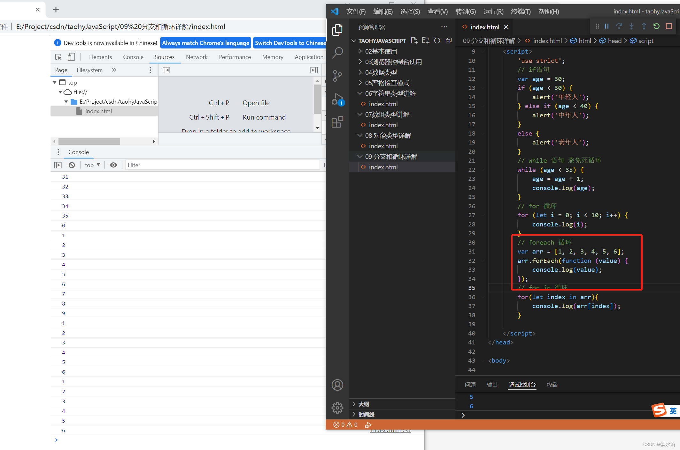
Task: Toggle the DevTools debugger sidebar
Action: 314,70
